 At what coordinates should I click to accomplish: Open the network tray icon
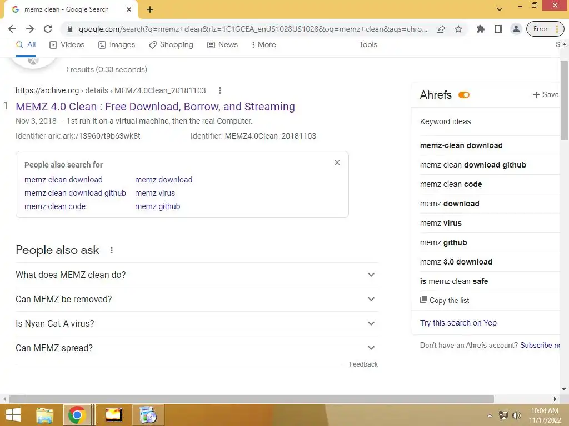(x=503, y=415)
